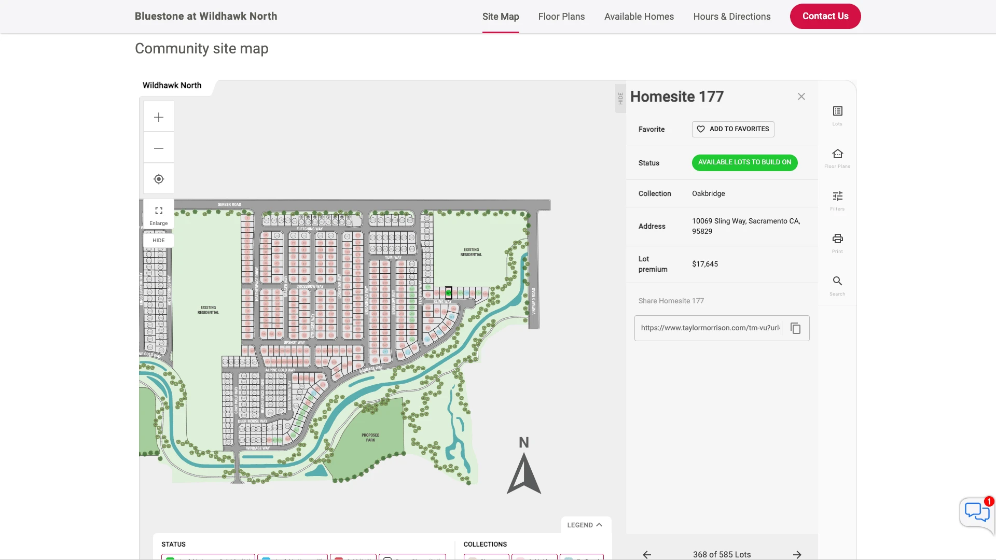Click the COLLECTIONS legend heading
Screen dimensions: 996x560
tap(485, 544)
